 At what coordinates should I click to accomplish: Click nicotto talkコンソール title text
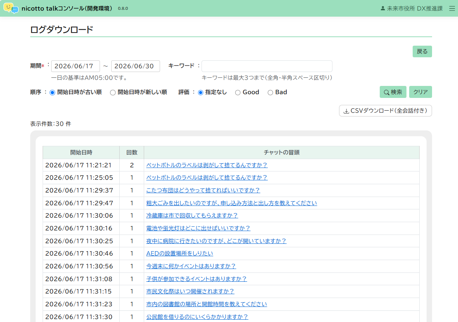[x=67, y=9]
